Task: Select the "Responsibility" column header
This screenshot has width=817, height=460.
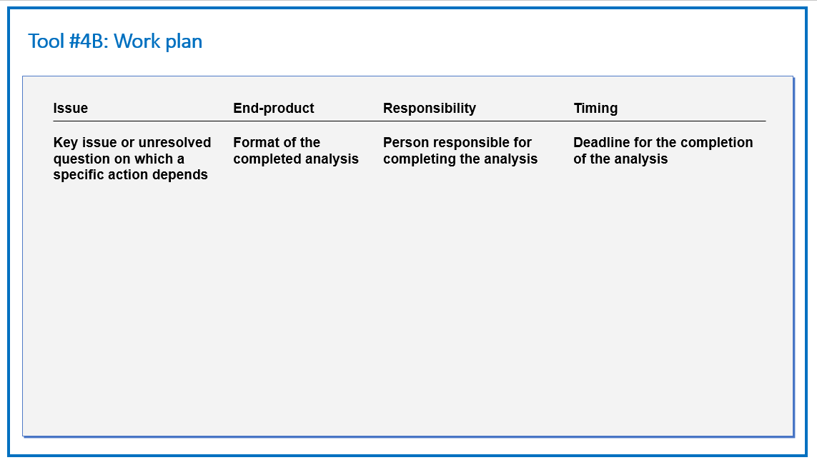Action: coord(430,108)
